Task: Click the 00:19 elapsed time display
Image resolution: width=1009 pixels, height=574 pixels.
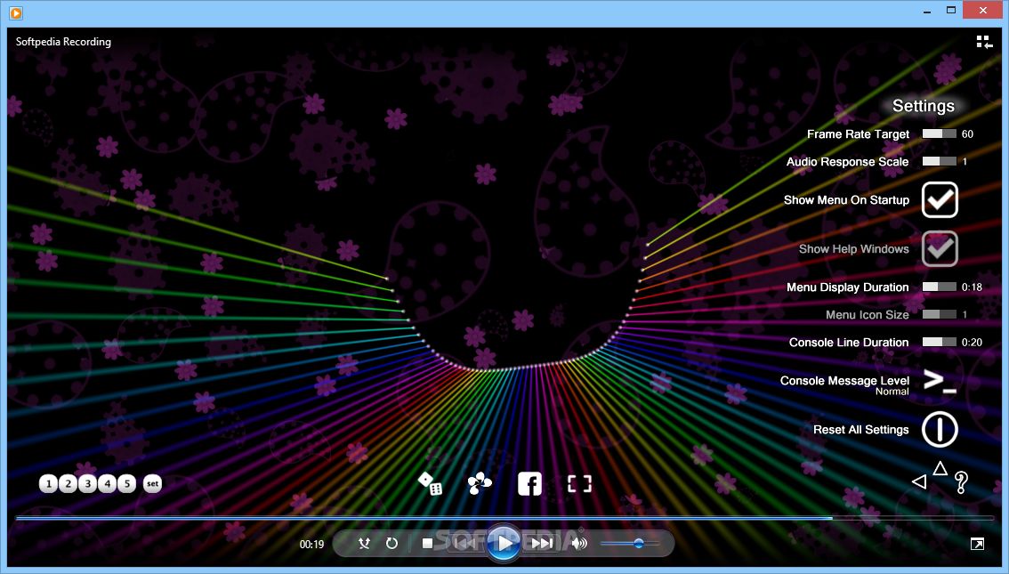Action: point(311,545)
